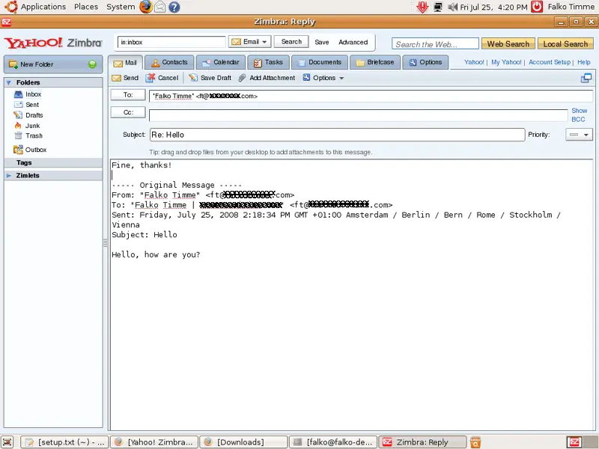
Task: Expand the Zimlets section
Action: coord(9,176)
